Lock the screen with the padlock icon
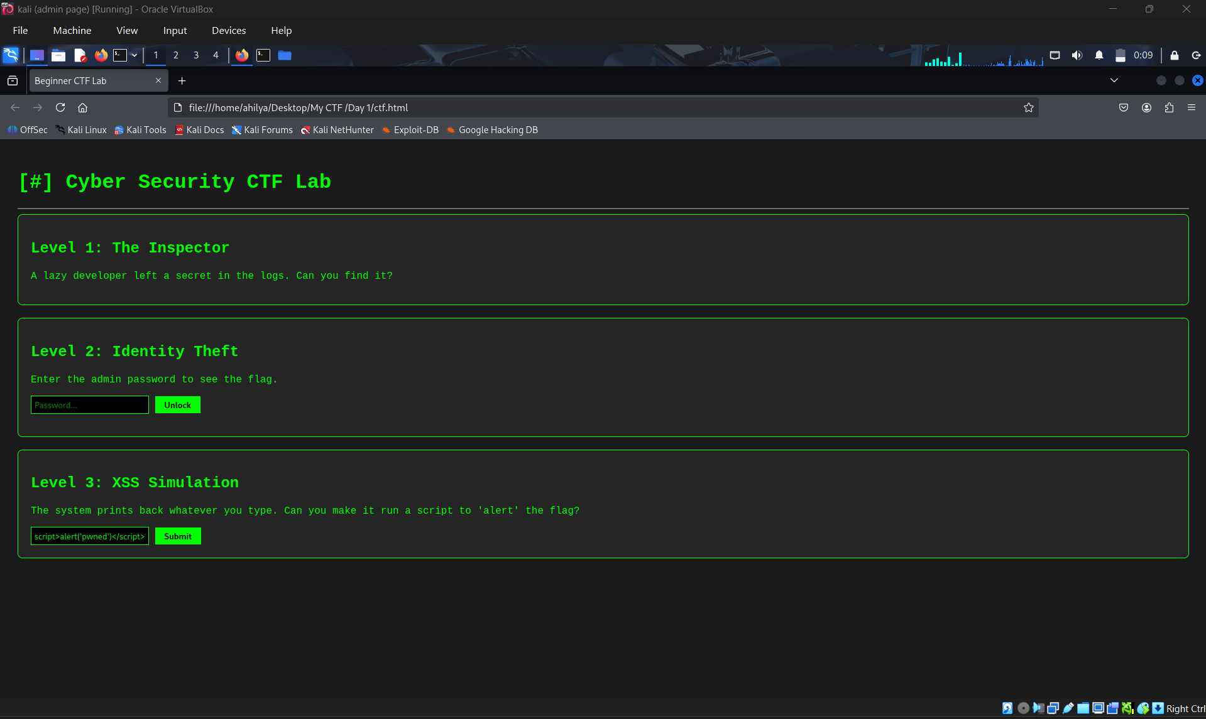1206x719 pixels. pos(1174,55)
